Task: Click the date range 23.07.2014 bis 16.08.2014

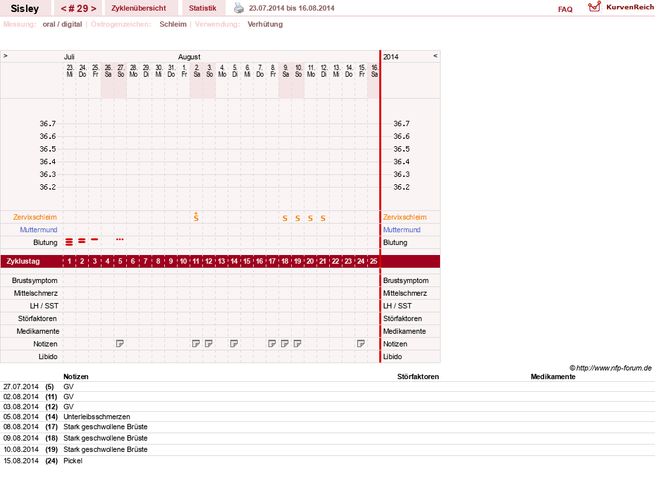Action: (x=292, y=8)
